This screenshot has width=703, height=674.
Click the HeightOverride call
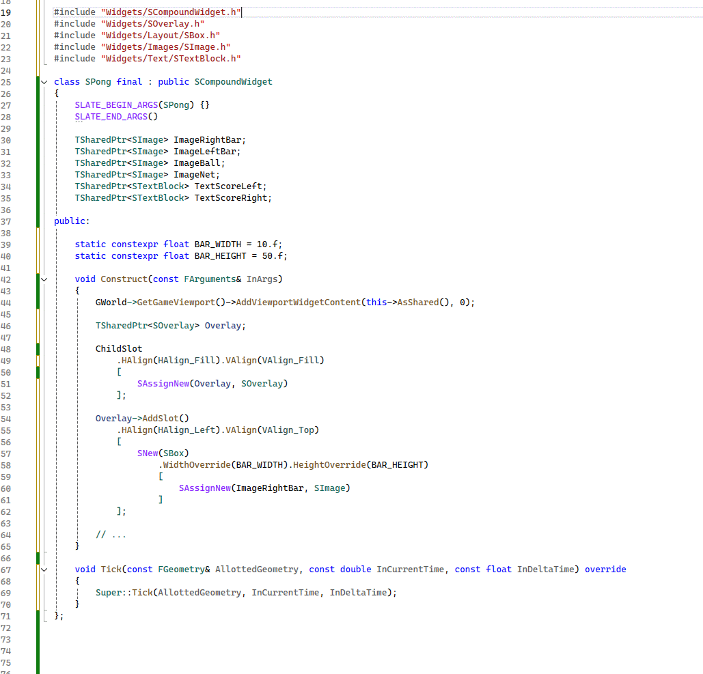click(329, 465)
